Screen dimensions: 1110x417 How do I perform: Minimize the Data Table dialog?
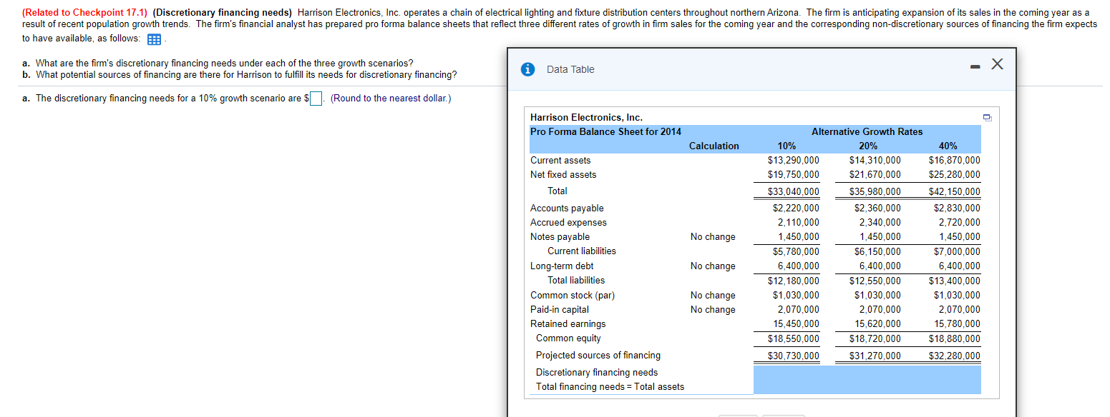point(975,66)
